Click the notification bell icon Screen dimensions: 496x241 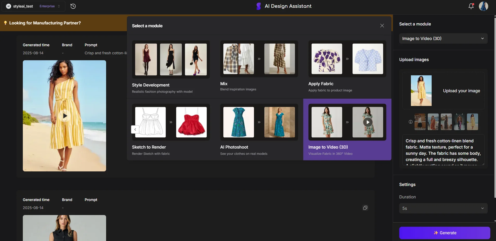click(471, 6)
